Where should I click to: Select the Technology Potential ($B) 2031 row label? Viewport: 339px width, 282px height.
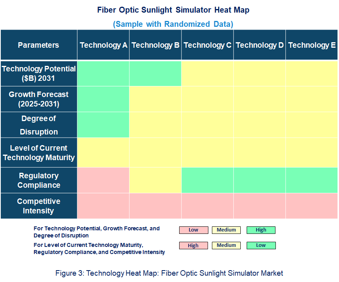[39, 73]
